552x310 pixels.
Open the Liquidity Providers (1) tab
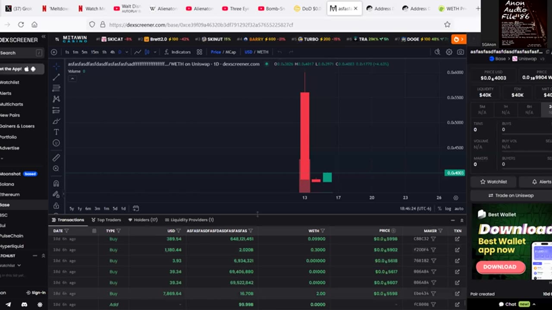[x=189, y=220]
